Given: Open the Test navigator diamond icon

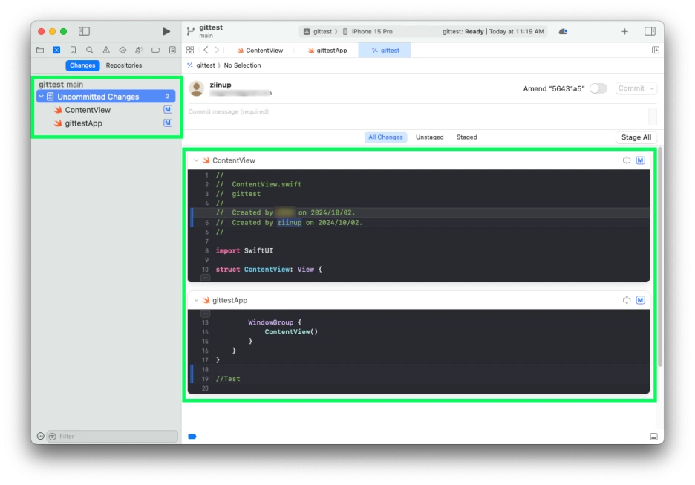Looking at the screenshot, I should (123, 50).
